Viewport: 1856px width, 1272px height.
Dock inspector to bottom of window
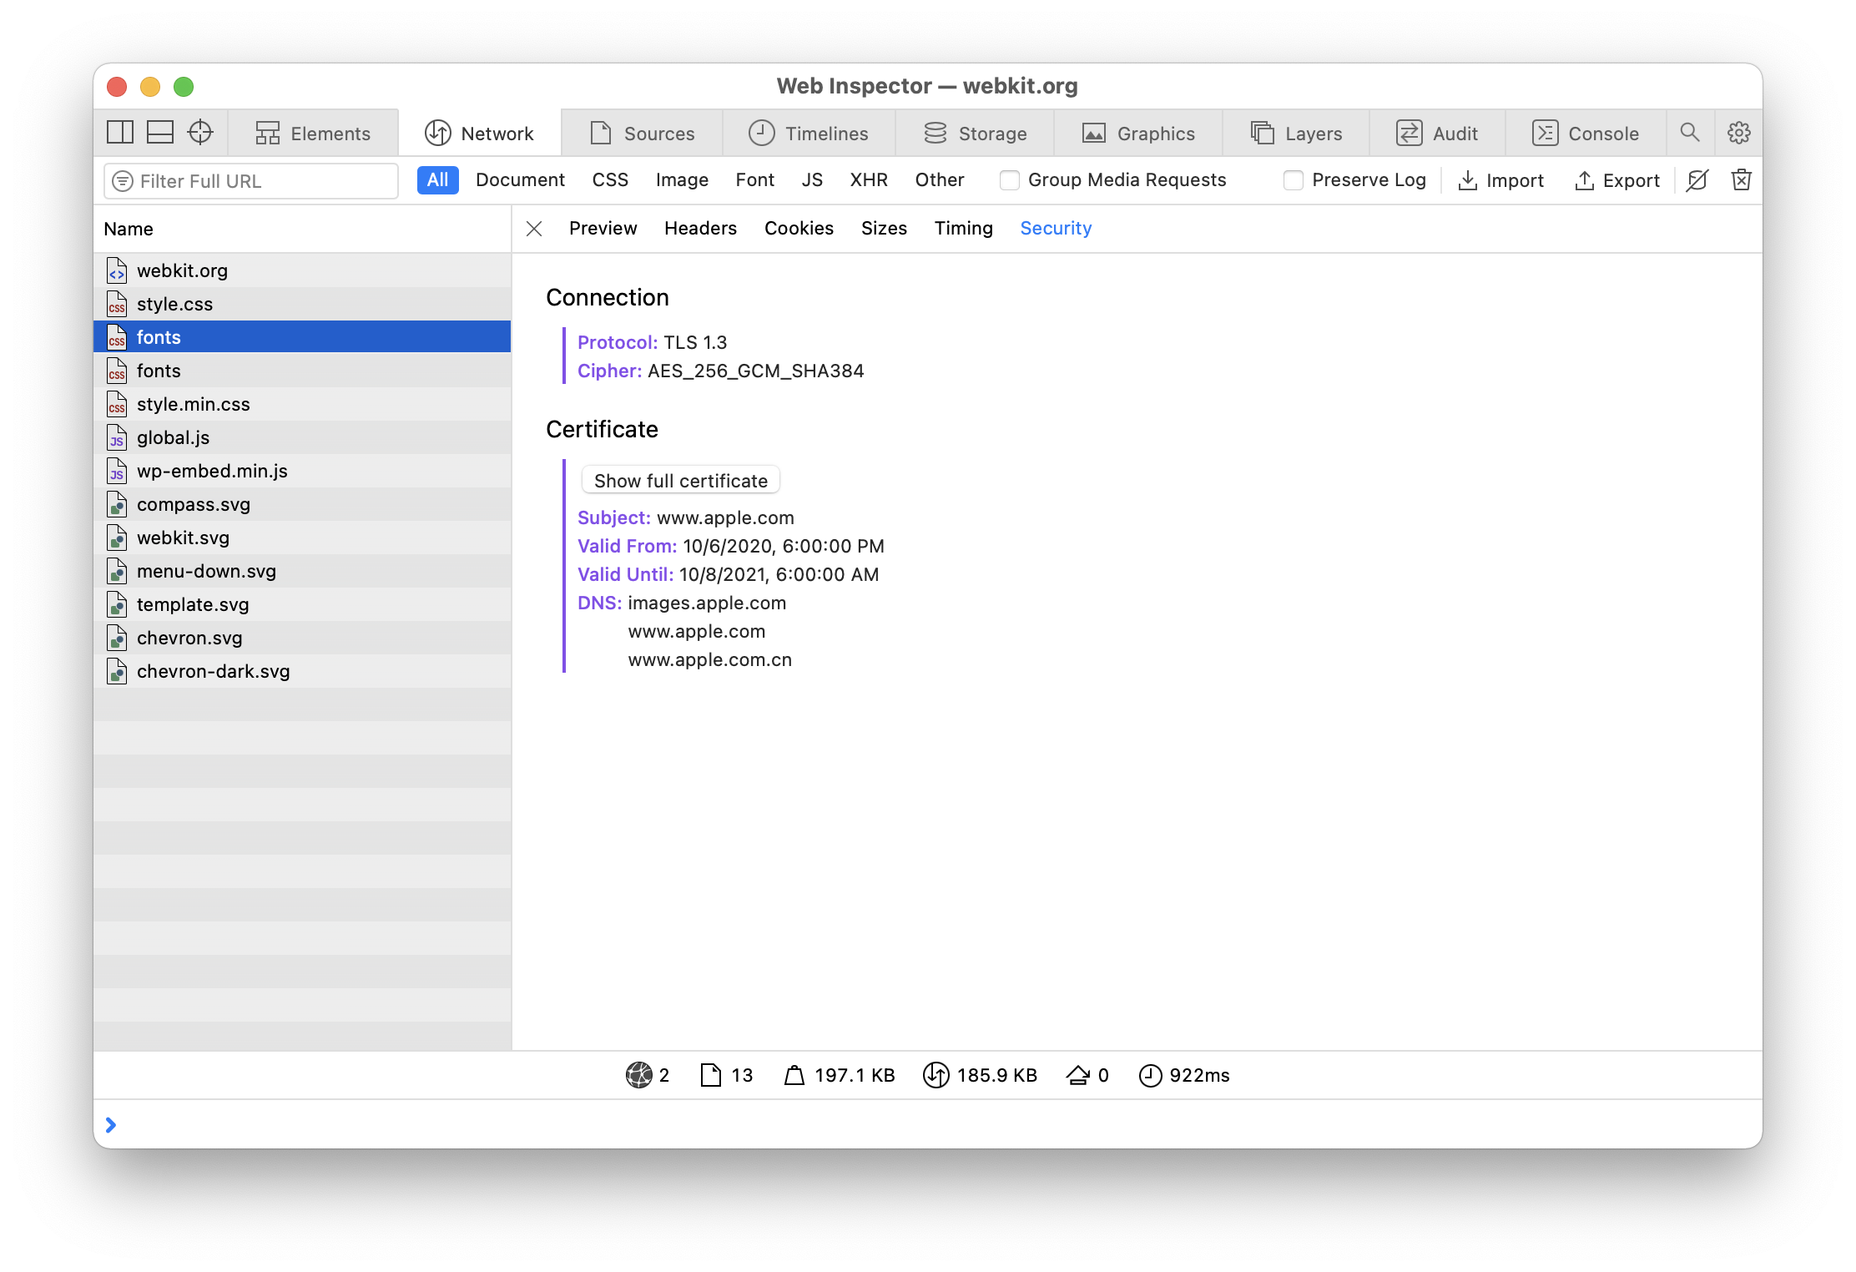[x=160, y=132]
